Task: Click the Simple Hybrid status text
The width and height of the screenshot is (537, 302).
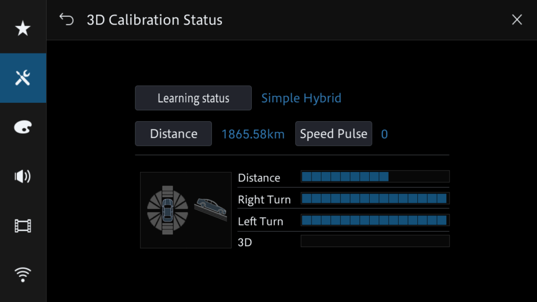Action: click(302, 98)
